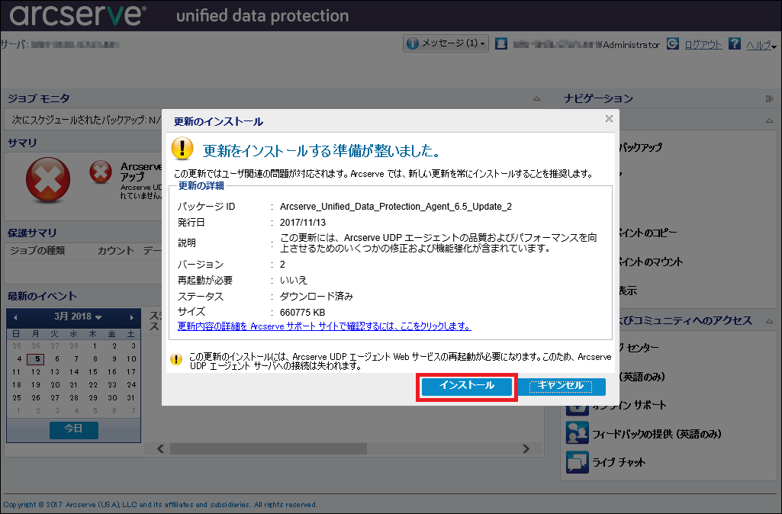The height and width of the screenshot is (514, 782).
Task: Click the yellow warning icon in dialog header
Action: (x=182, y=149)
